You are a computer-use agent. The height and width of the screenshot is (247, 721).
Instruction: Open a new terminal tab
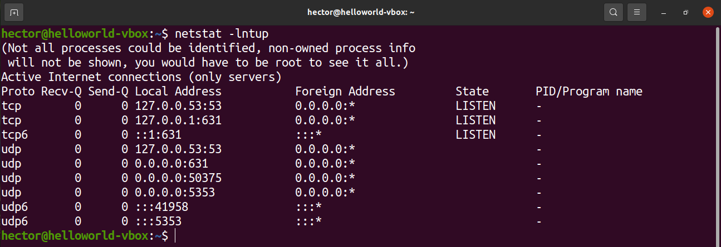pyautogui.click(x=14, y=12)
